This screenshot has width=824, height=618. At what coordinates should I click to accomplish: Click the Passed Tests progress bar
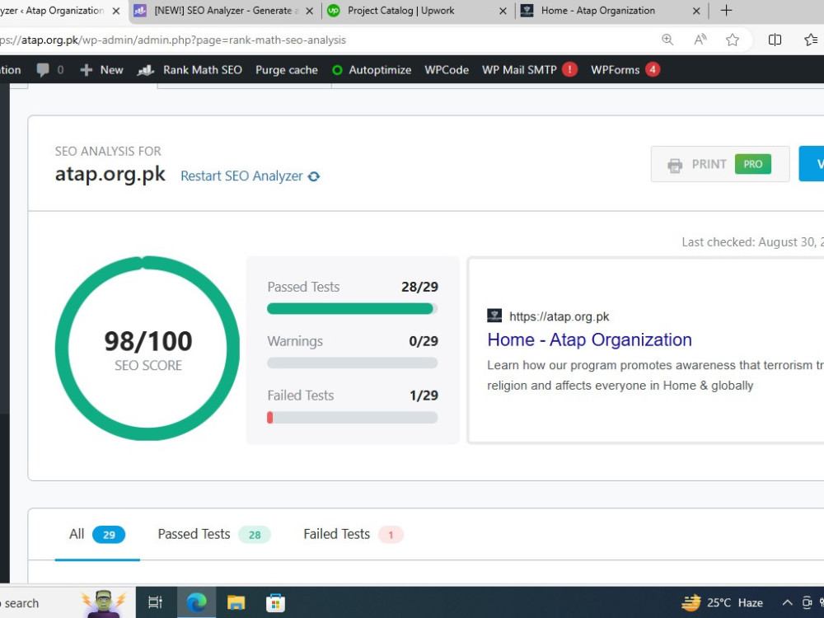352,308
